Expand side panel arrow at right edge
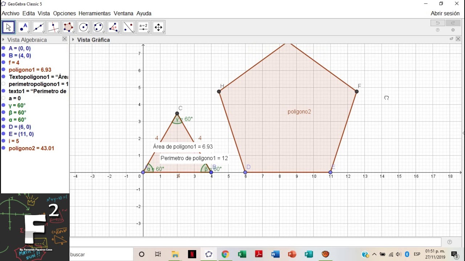465x261 pixels. 464,133
